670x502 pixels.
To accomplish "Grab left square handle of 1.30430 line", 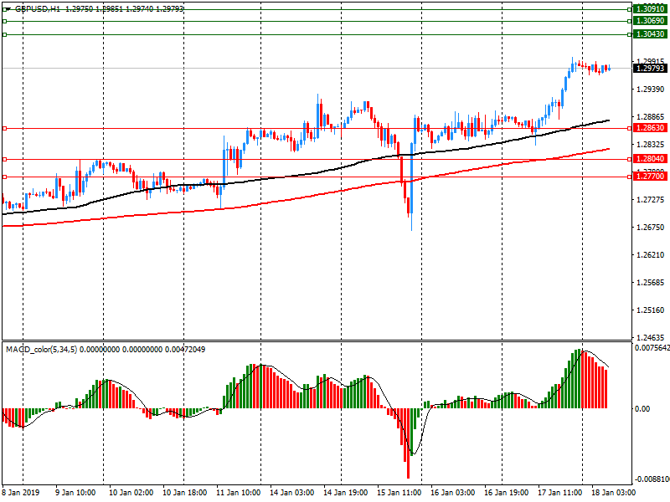I will 4,34.
